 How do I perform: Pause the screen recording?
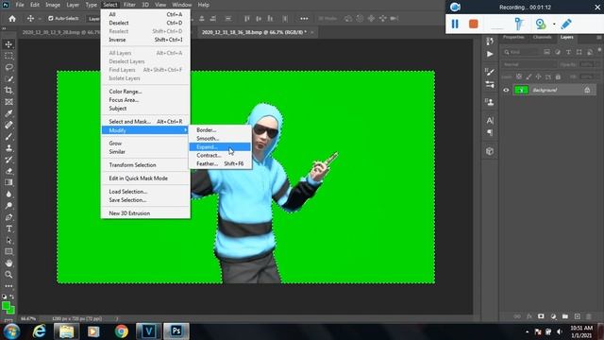point(455,24)
